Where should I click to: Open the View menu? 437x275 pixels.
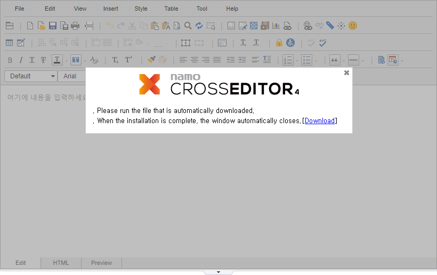click(80, 9)
